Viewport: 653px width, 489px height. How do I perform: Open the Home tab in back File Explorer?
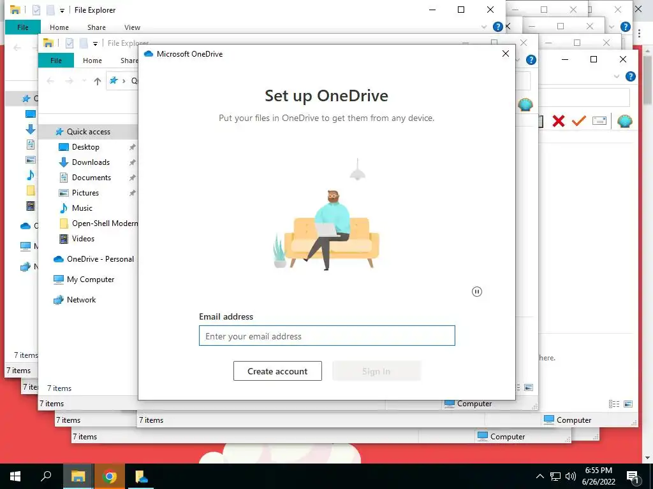click(x=59, y=27)
